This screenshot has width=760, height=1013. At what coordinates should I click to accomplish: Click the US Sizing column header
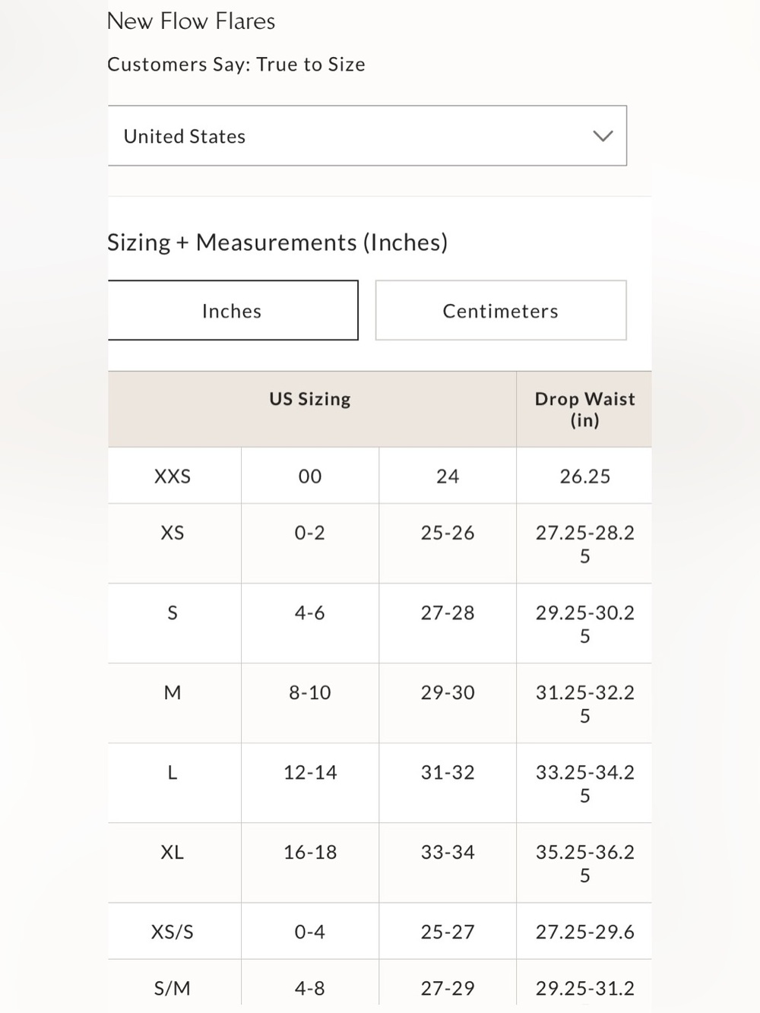[310, 399]
